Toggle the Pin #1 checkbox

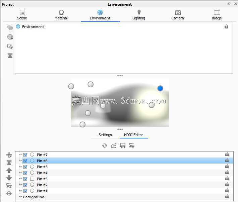25,191
